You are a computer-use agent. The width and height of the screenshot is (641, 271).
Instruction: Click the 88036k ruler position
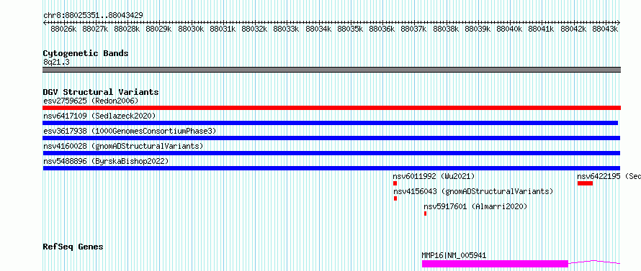(x=382, y=29)
